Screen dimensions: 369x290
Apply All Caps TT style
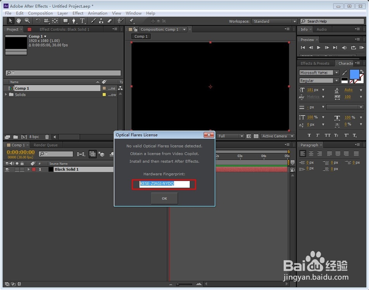[327, 135]
